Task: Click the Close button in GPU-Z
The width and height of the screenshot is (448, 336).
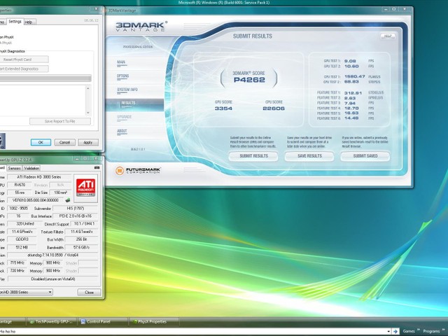Action: [89, 293]
